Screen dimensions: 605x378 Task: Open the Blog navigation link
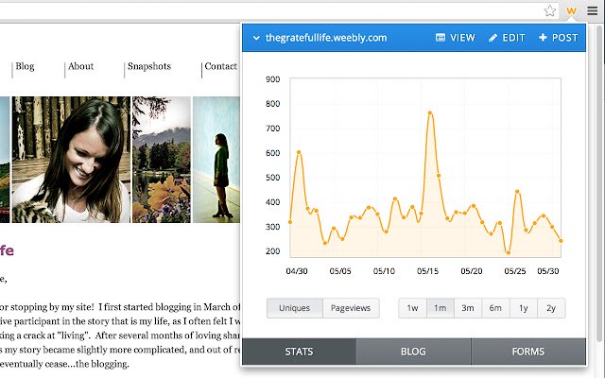click(26, 66)
